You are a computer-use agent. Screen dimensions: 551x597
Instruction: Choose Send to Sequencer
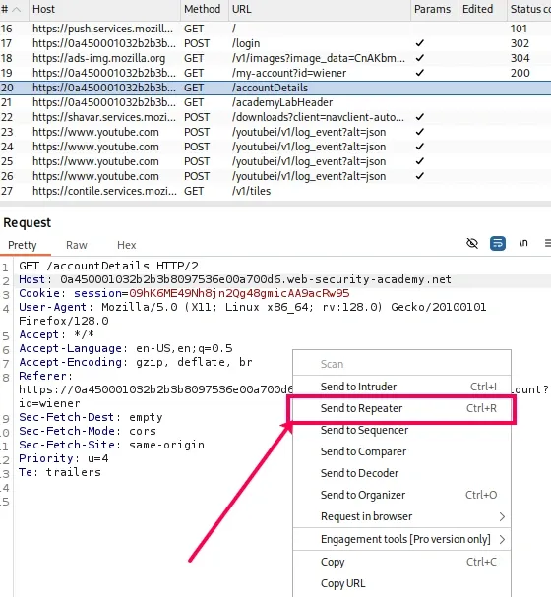(401, 430)
